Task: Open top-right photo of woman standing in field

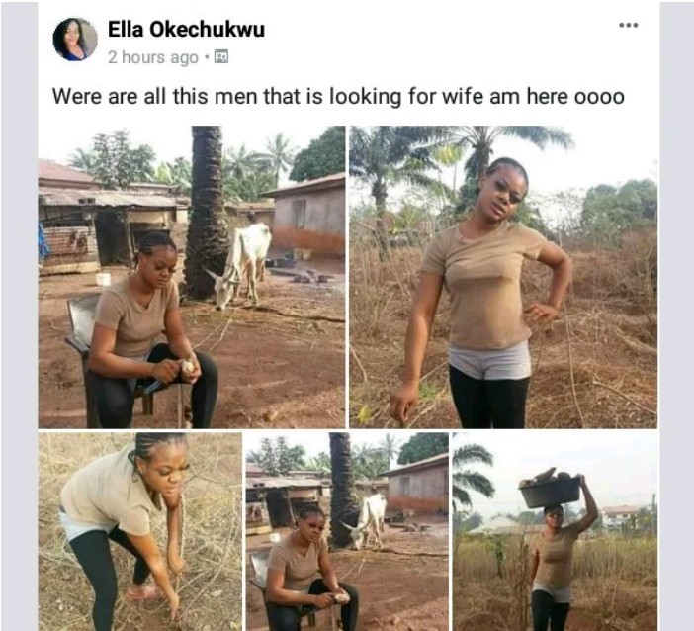Action: [502, 276]
